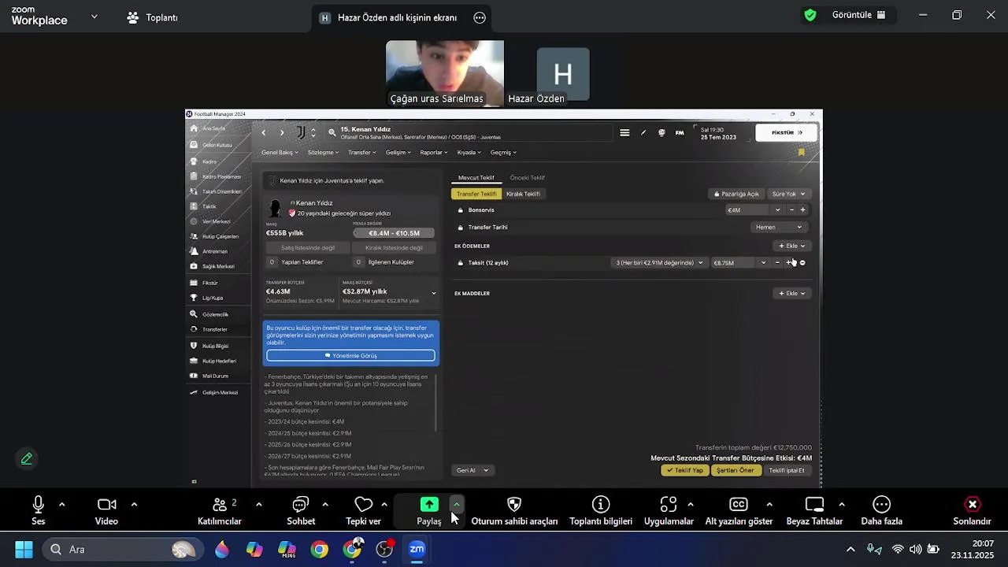This screenshot has width=1008, height=567.
Task: Toggle the Transfer Tarihi lock
Action: pyautogui.click(x=461, y=228)
